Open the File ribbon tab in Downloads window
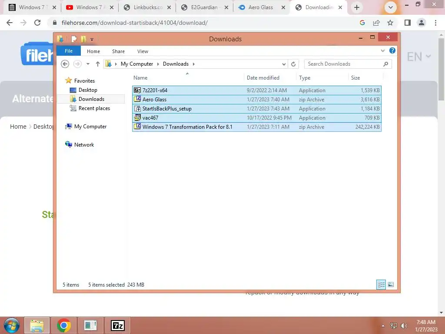The height and width of the screenshot is (334, 445). (x=68, y=51)
